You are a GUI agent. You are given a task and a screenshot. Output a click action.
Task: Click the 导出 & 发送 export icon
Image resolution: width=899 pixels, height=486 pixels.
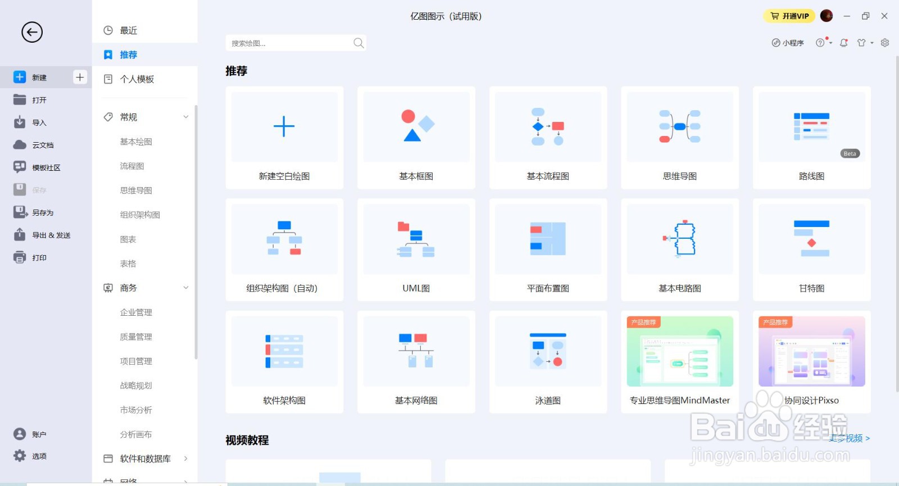20,234
